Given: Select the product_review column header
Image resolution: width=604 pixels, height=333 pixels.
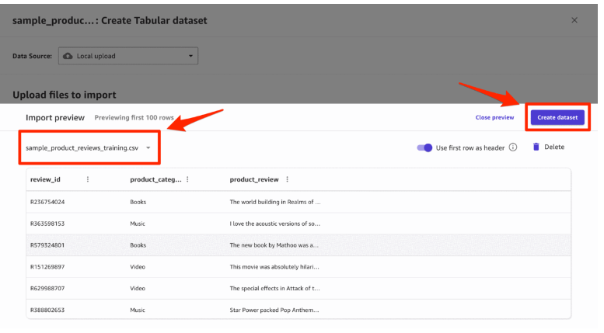Looking at the screenshot, I should (x=254, y=179).
